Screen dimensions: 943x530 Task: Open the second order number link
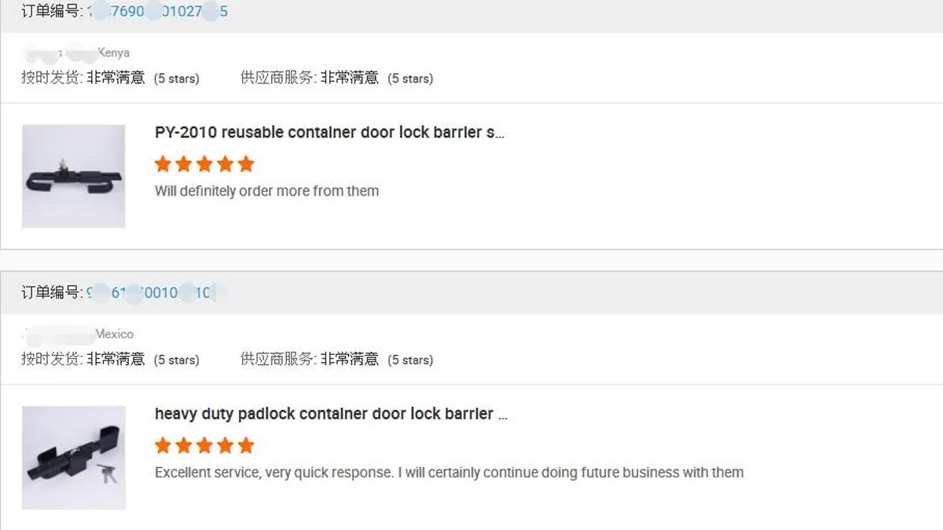(156, 293)
